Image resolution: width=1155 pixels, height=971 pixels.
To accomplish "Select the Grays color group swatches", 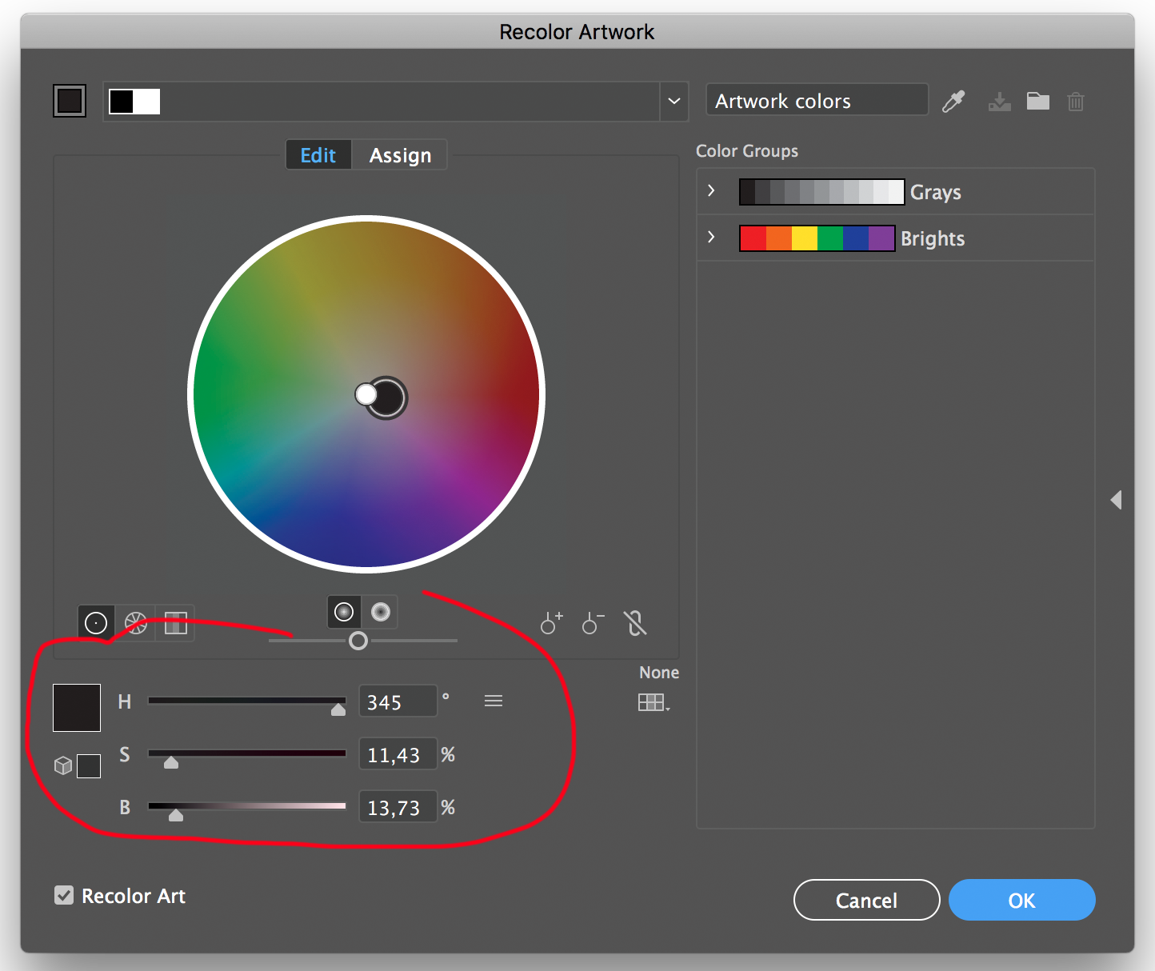I will click(822, 192).
